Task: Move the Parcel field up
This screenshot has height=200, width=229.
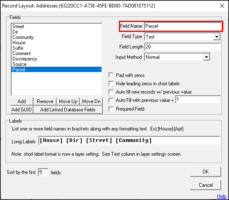Action: (x=68, y=101)
